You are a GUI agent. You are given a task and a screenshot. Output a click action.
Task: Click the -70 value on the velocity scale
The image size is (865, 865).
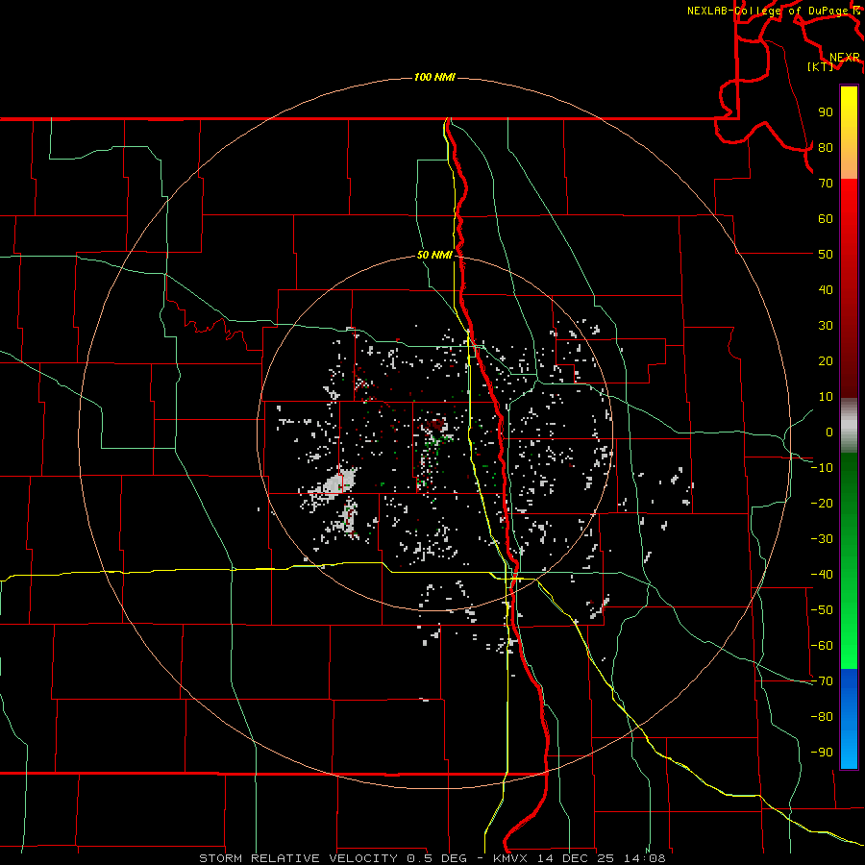click(x=822, y=681)
